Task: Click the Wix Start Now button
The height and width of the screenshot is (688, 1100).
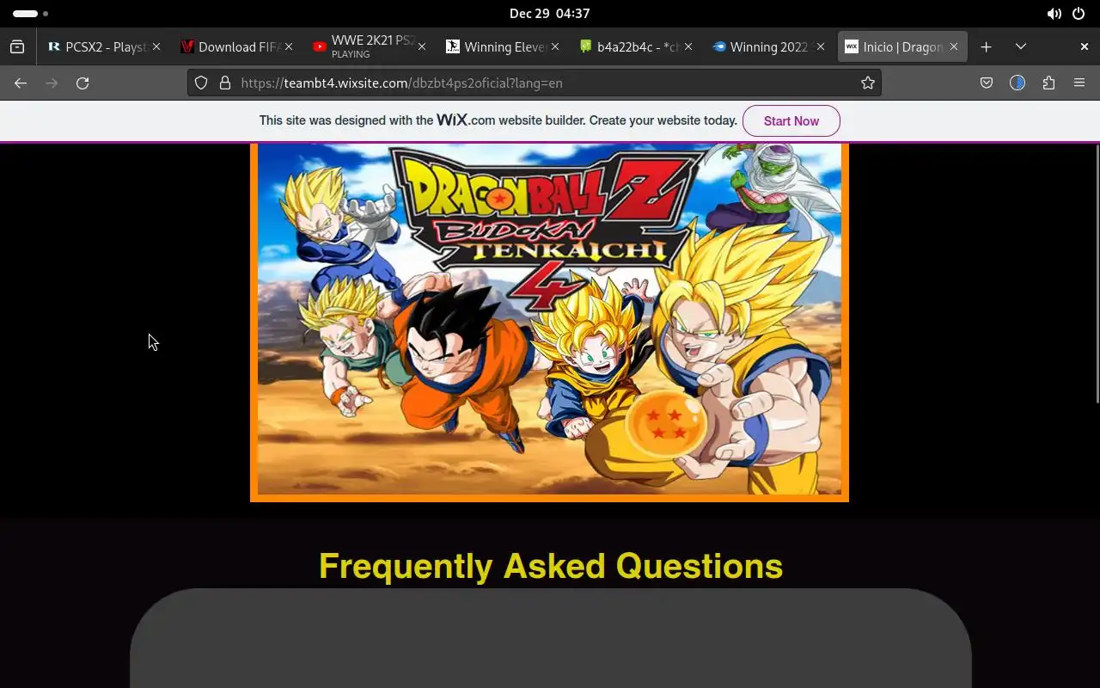Action: pos(791,121)
